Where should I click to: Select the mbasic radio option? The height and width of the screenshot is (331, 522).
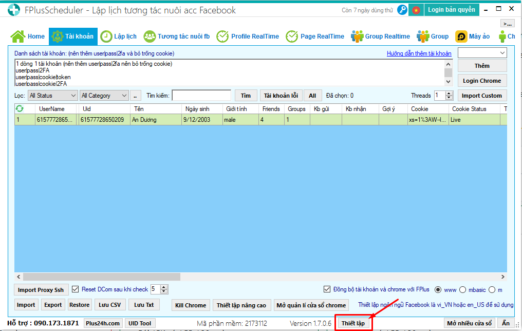(462, 290)
